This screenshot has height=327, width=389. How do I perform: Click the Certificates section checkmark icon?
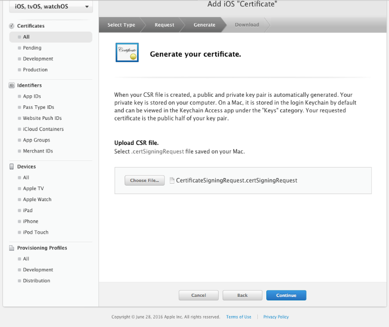(12, 26)
